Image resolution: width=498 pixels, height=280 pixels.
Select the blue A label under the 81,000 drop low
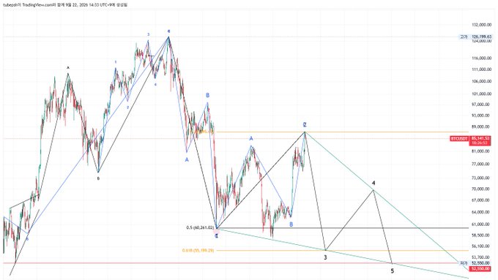(187, 160)
